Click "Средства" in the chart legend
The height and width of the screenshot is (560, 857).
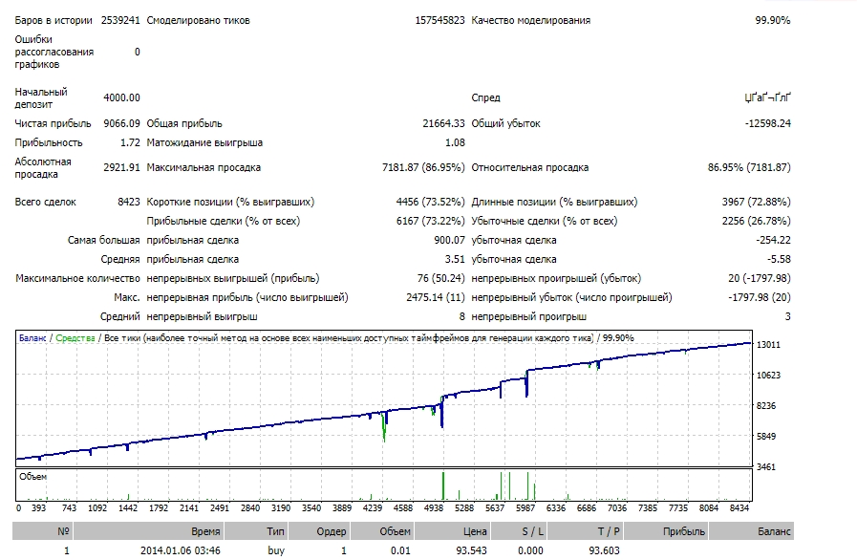click(75, 338)
